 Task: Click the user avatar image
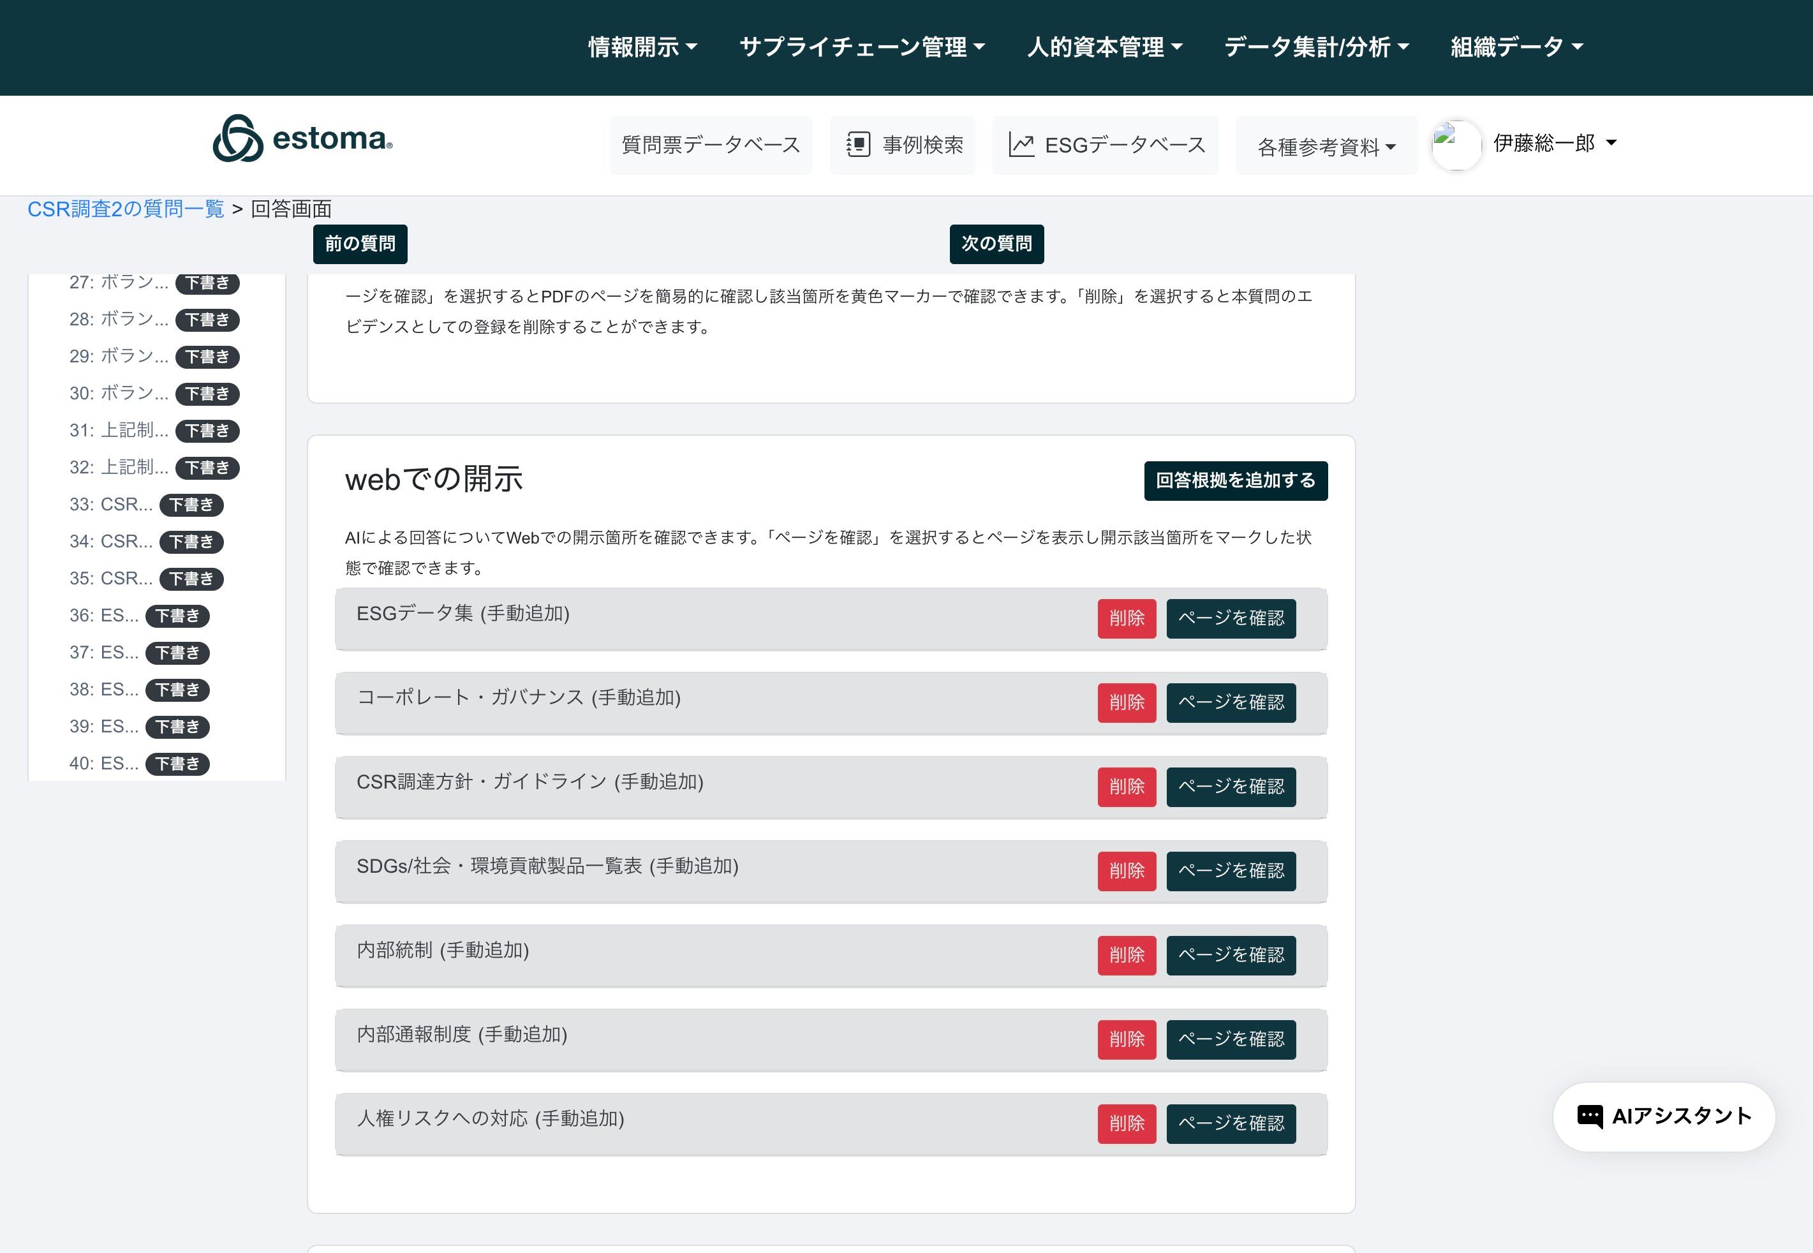click(x=1456, y=144)
